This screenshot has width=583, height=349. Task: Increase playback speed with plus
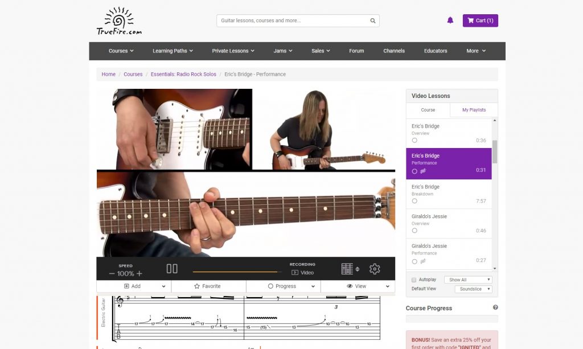tap(139, 273)
